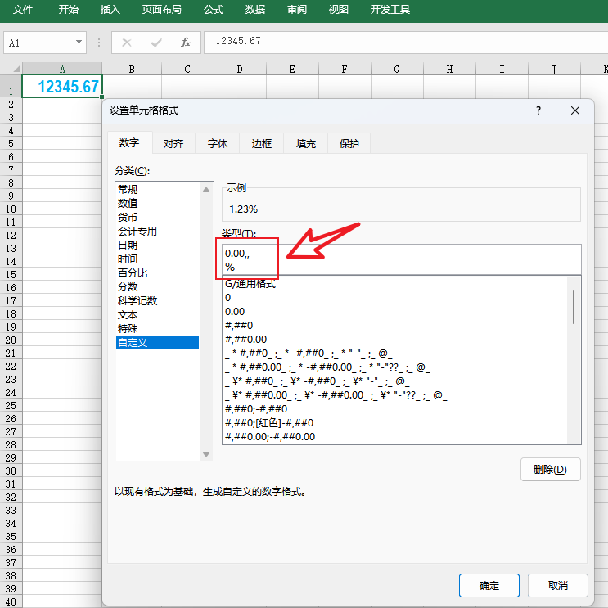Click the confirm entry checkmark icon
The image size is (608, 608).
[x=156, y=42]
